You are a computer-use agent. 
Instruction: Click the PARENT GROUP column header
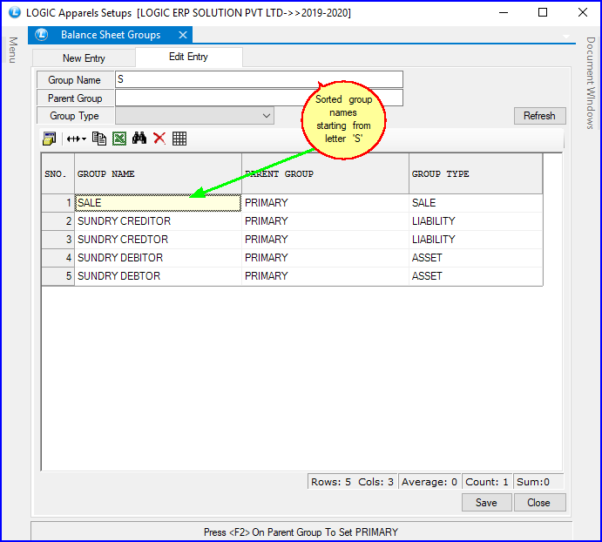pyautogui.click(x=325, y=173)
